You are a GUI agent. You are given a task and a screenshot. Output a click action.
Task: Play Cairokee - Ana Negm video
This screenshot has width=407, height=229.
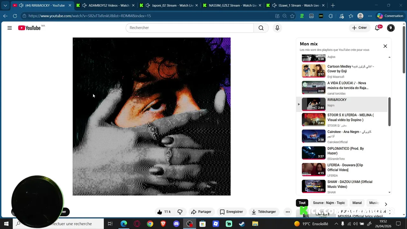click(342, 136)
